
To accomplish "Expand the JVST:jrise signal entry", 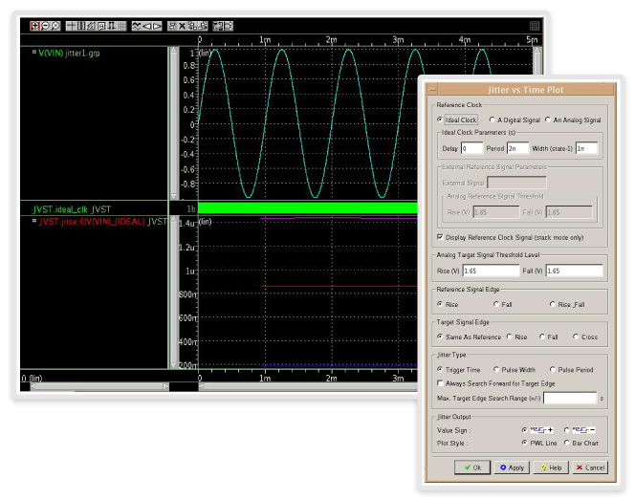I will coord(33,221).
